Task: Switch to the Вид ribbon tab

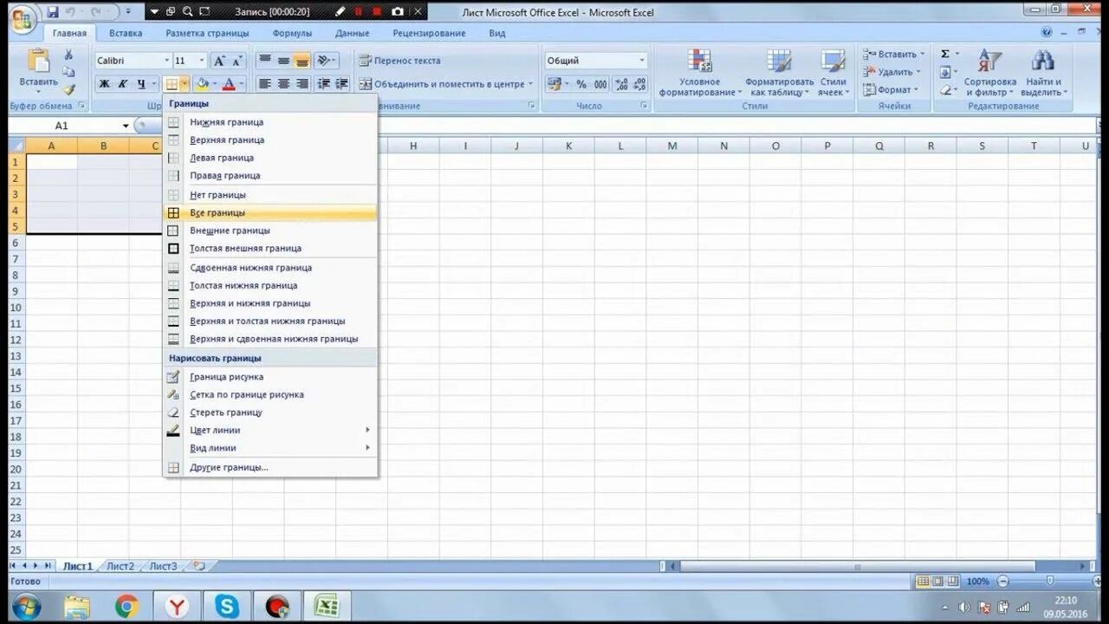Action: [x=497, y=33]
